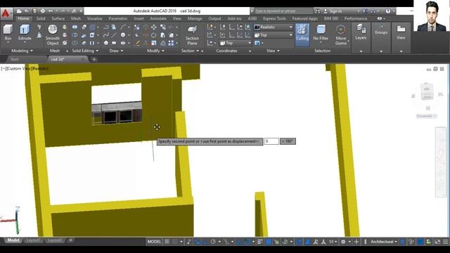Toggle polar tracking in status bar
Screen dimensions: 450x253
[213, 242]
